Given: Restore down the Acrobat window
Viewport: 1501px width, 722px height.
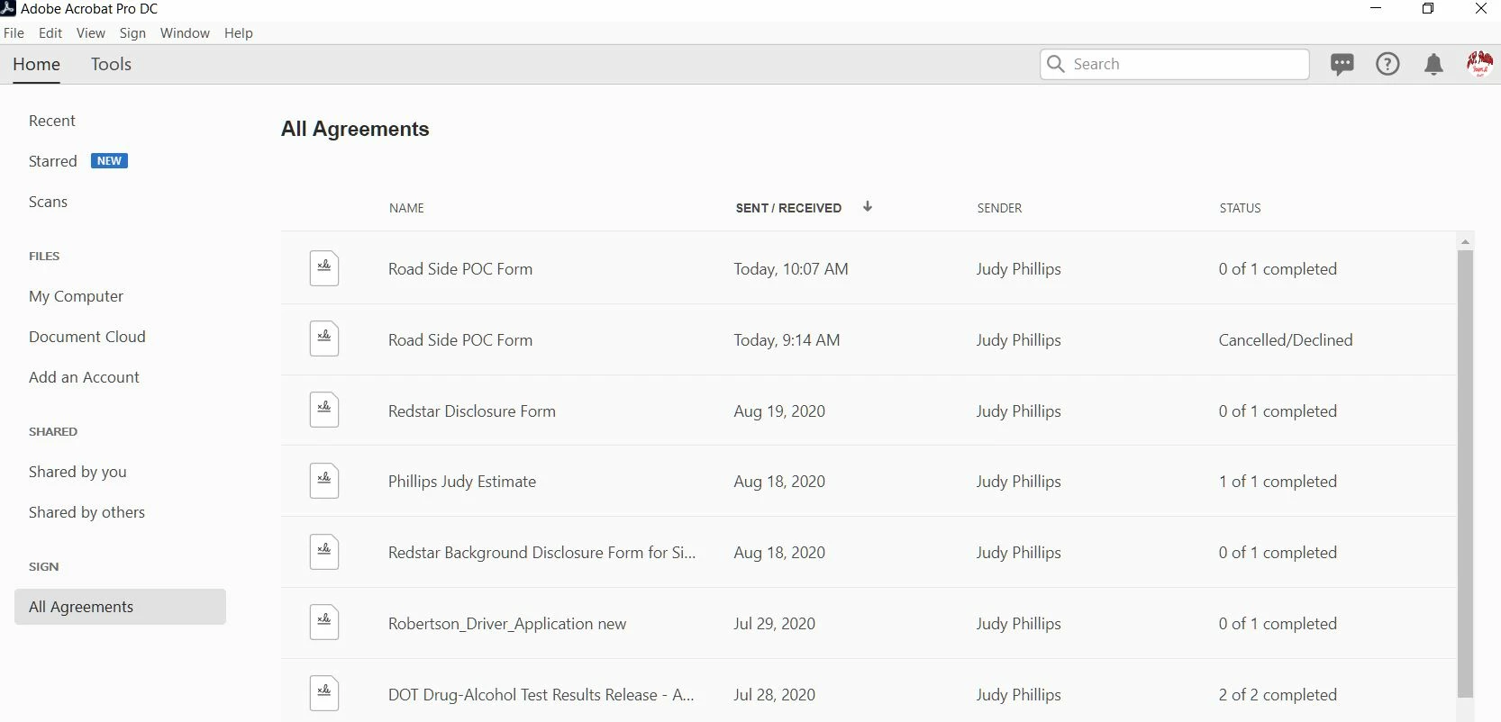Looking at the screenshot, I should 1428,9.
